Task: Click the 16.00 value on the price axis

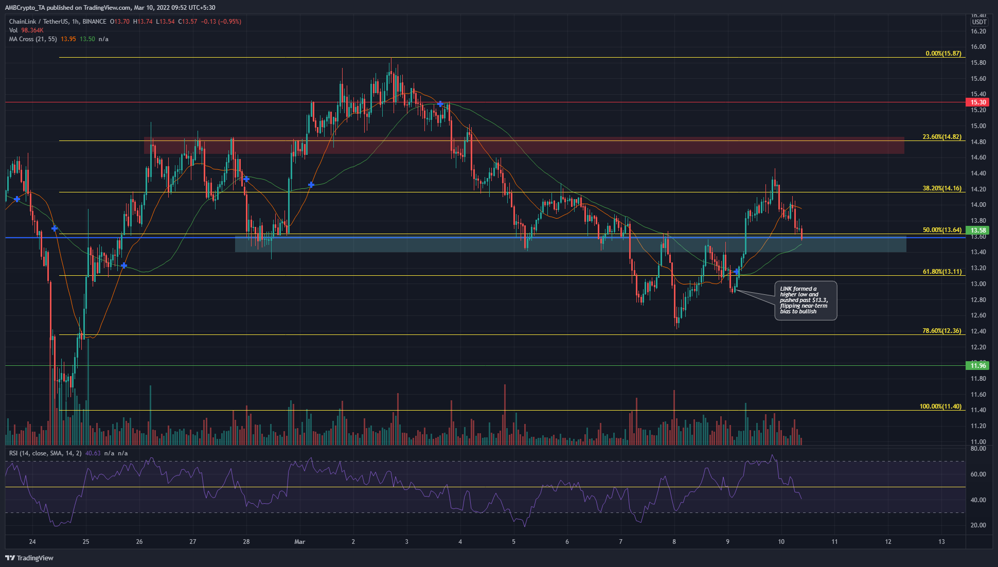Action: coord(978,47)
